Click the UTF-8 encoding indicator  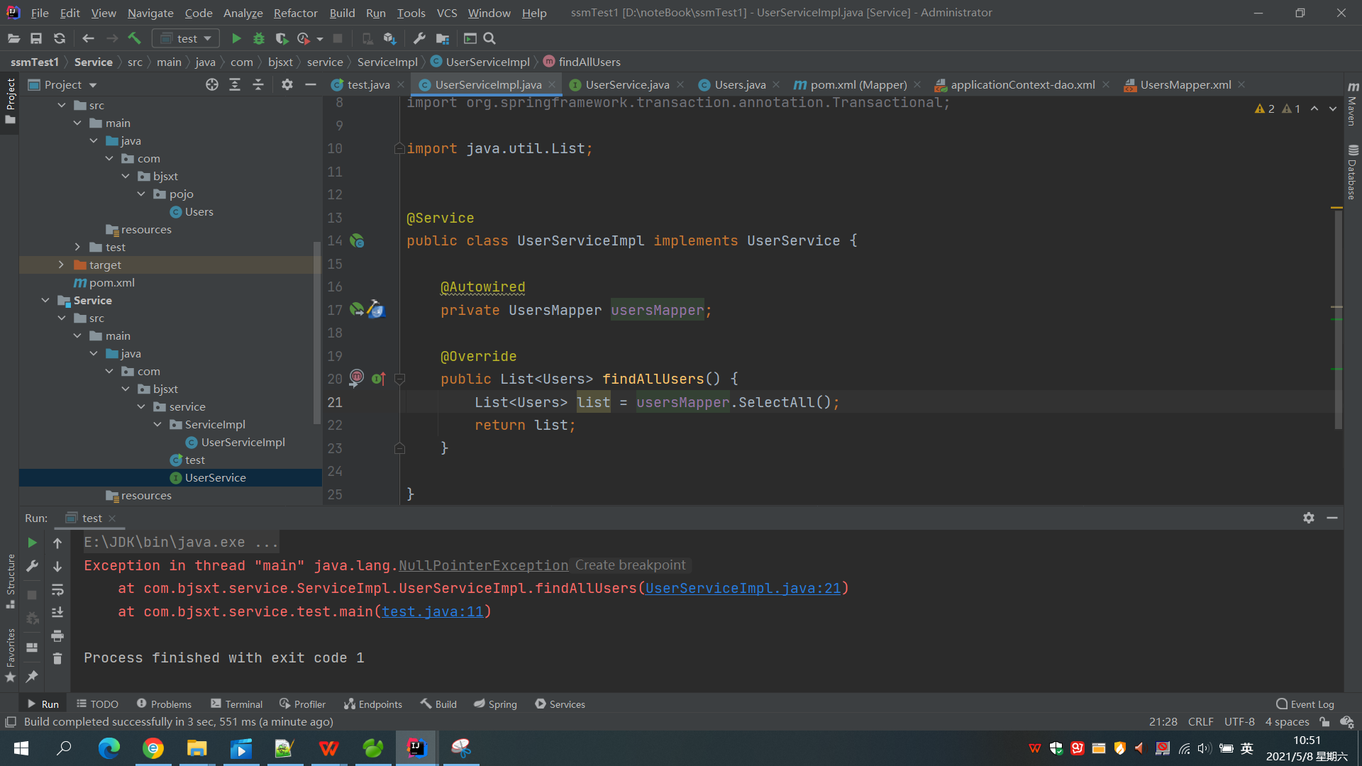1239,722
